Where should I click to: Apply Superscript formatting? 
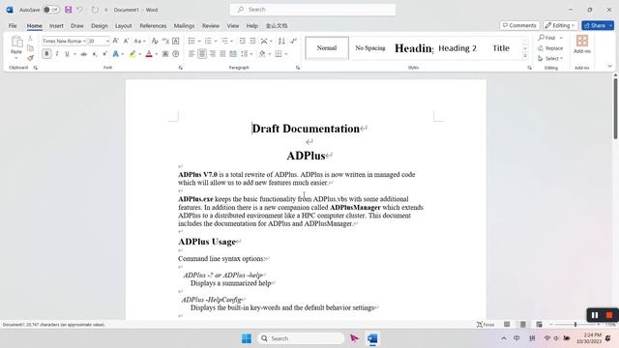[105, 54]
